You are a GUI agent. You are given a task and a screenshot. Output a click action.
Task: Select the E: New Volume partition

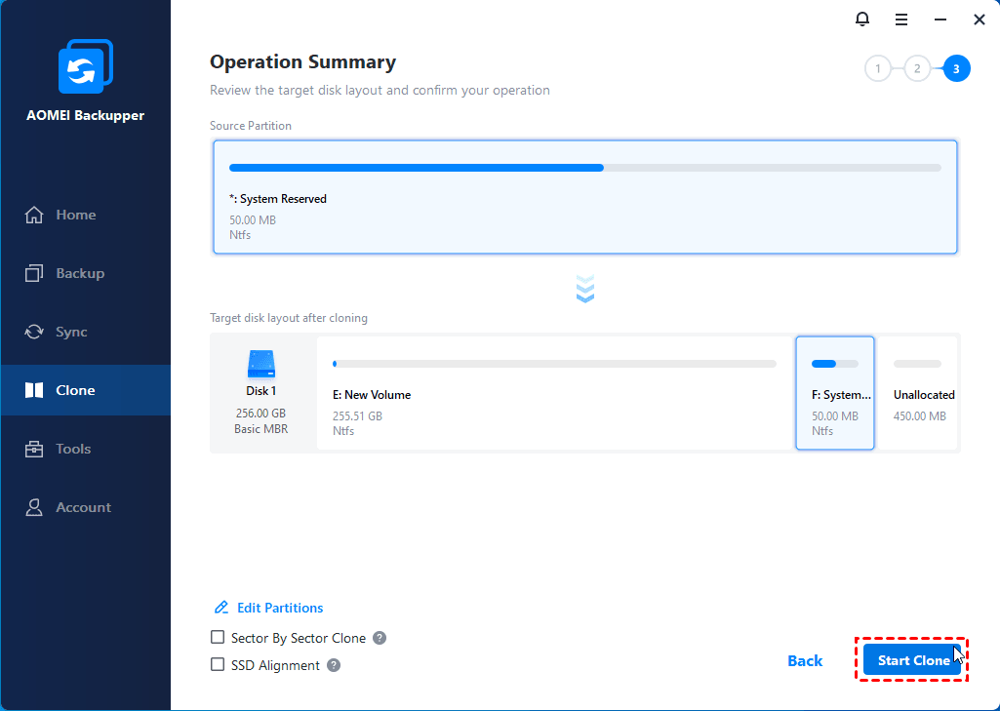click(554, 394)
